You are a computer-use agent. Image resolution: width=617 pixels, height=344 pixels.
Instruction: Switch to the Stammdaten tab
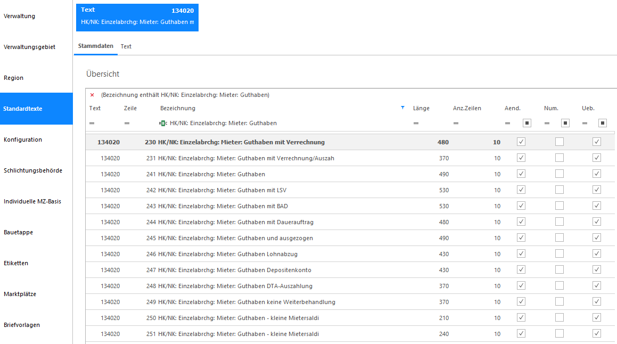tap(96, 46)
